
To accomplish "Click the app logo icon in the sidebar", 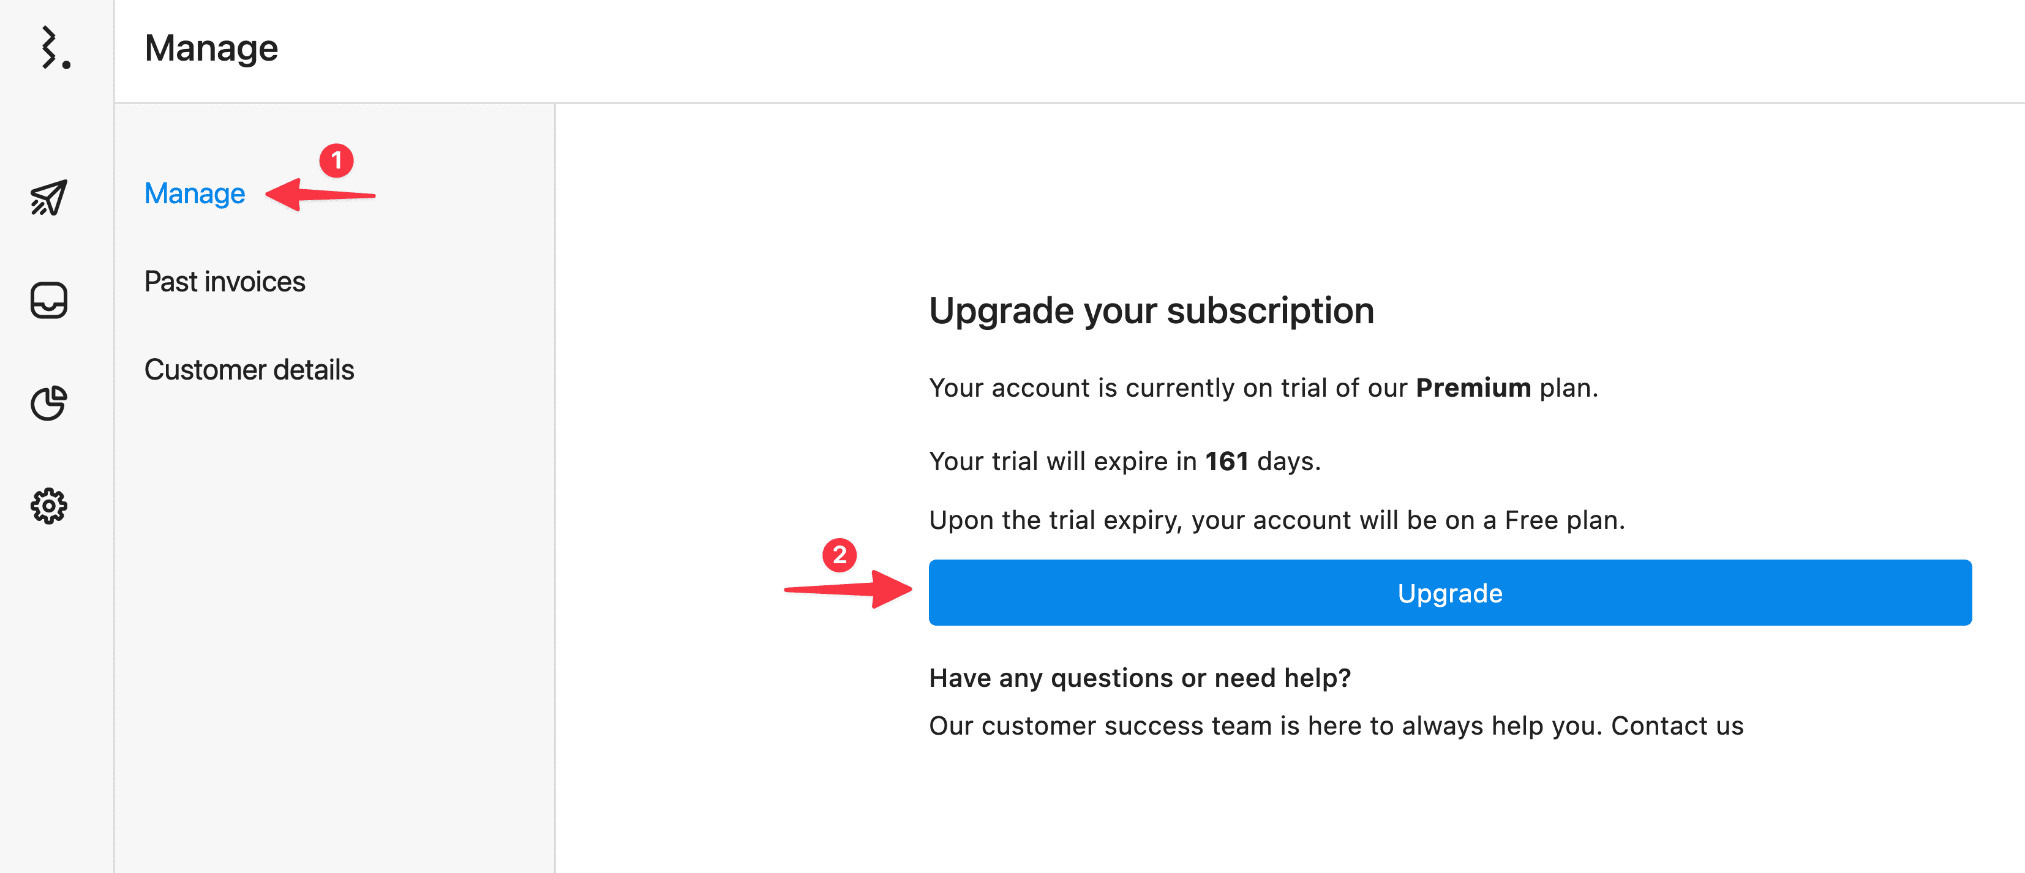I will click(x=53, y=48).
